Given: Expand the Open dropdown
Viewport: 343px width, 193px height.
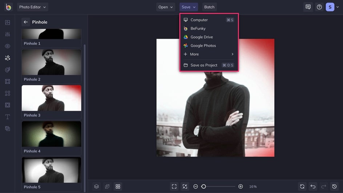Looking at the screenshot, I should [166, 7].
